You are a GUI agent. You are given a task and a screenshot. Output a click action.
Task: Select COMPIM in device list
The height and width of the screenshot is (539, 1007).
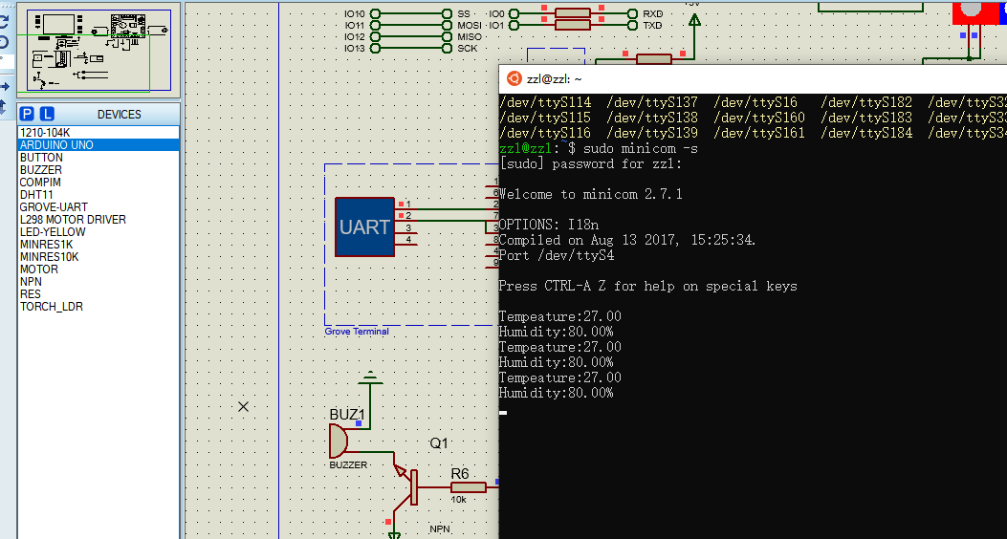coord(99,183)
